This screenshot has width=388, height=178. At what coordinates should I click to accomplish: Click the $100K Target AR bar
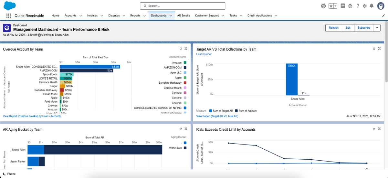tap(292, 79)
